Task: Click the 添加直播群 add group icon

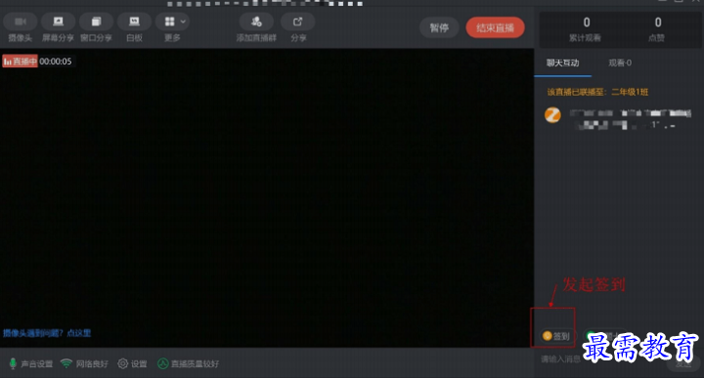Action: click(x=256, y=21)
